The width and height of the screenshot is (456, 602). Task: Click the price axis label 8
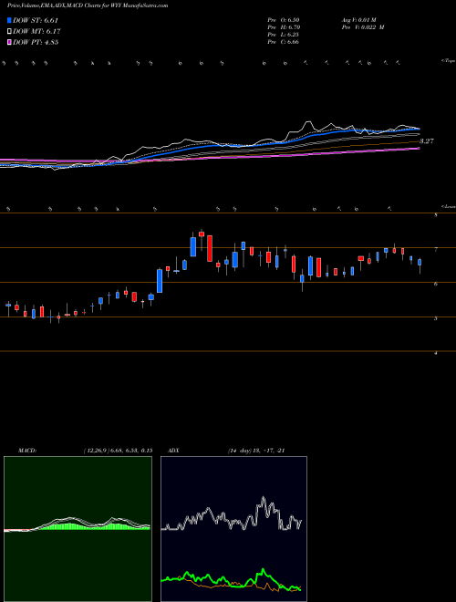[436, 215]
